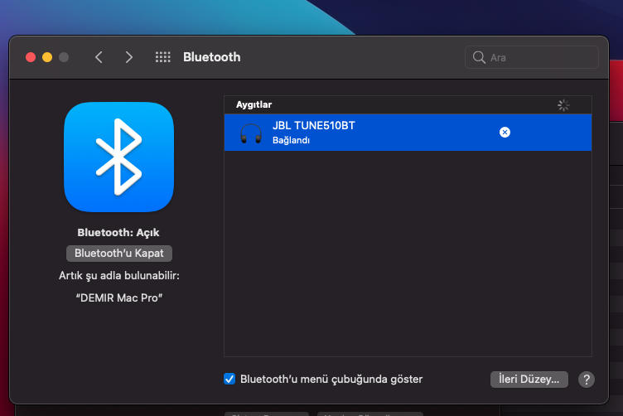Show all preferences via the grid icon

(x=163, y=57)
